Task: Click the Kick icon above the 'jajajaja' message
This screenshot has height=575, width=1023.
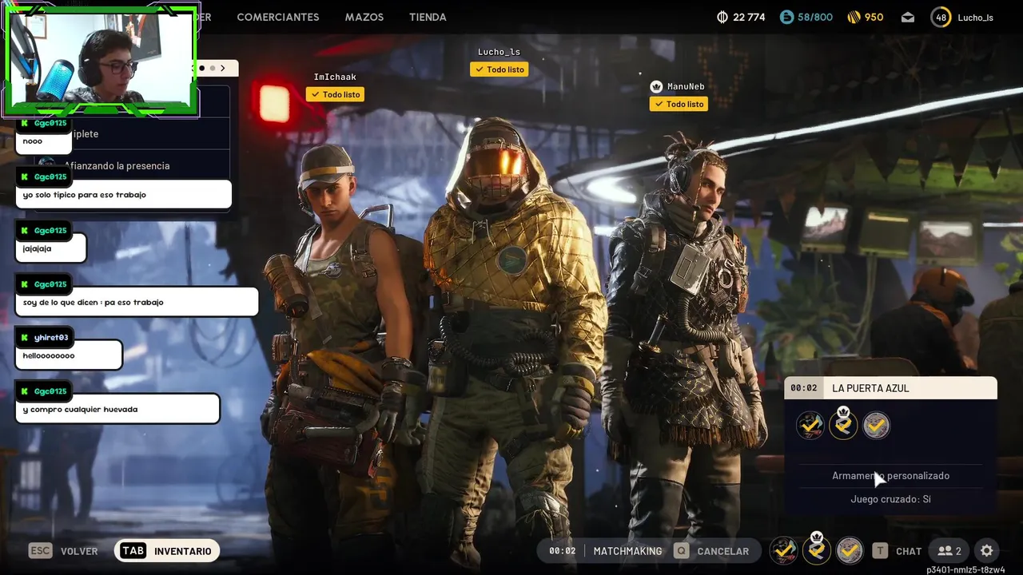Action: point(24,230)
